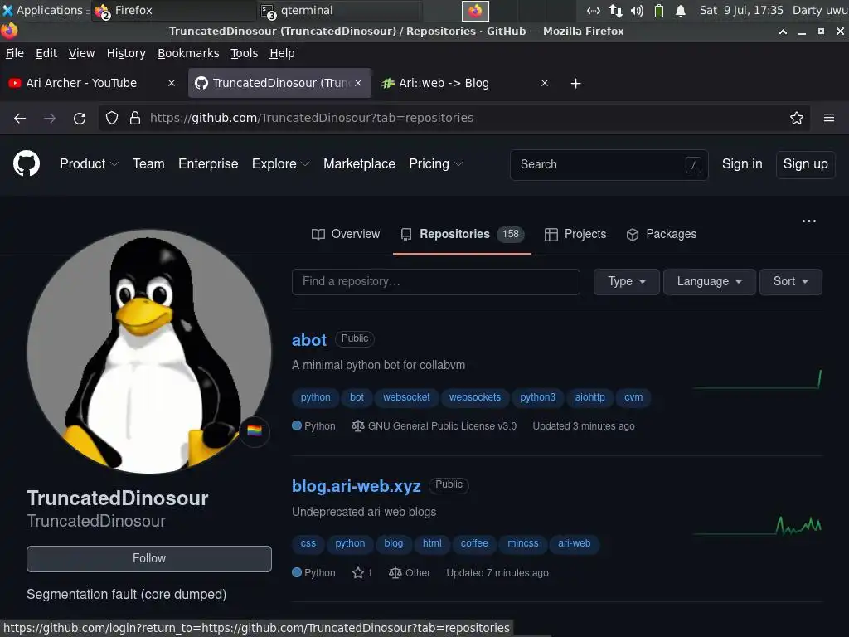Click the battery indicator in system tray

pos(659,10)
